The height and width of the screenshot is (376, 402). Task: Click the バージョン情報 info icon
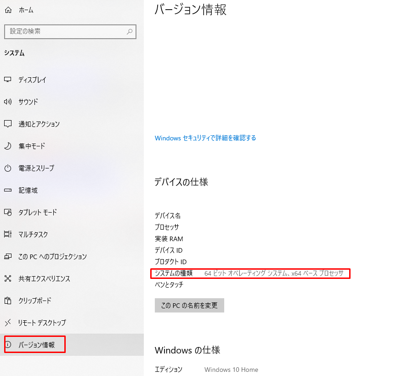(x=8, y=344)
